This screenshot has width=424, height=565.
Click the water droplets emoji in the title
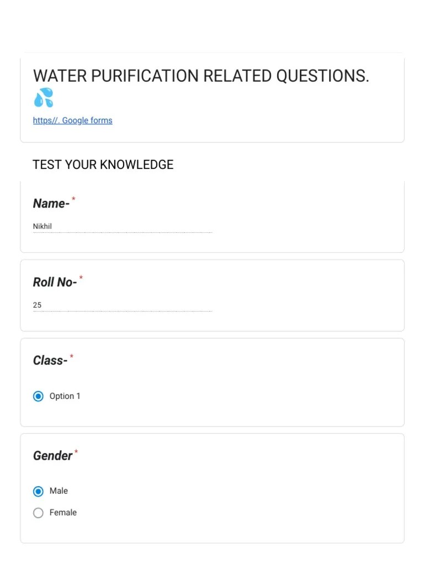coord(43,97)
